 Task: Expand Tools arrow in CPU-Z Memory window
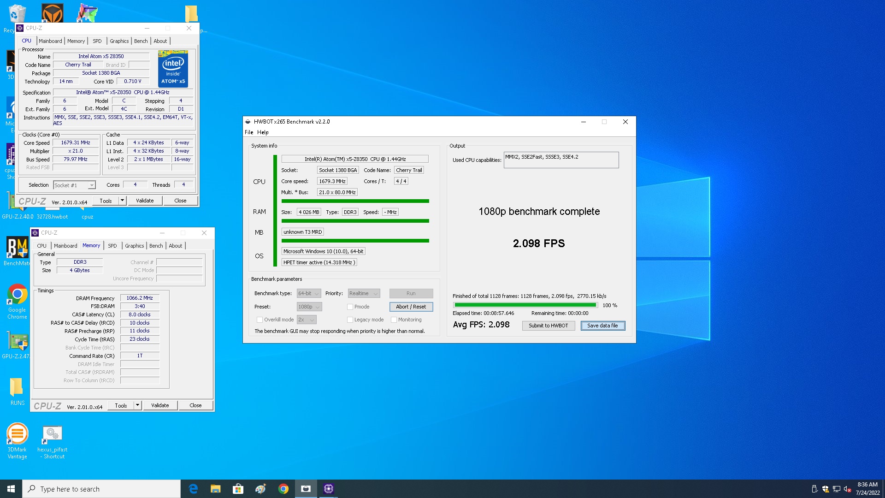[137, 405]
